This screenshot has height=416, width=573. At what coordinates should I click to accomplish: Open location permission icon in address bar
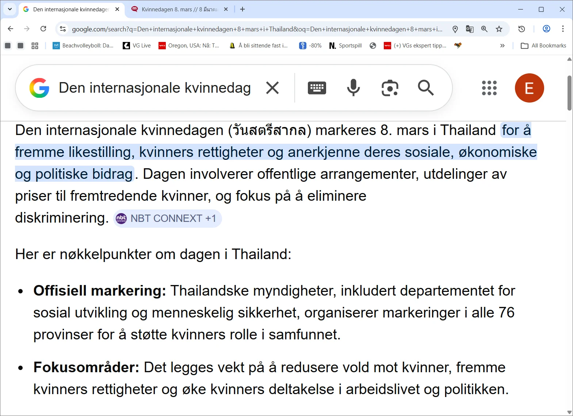[455, 29]
